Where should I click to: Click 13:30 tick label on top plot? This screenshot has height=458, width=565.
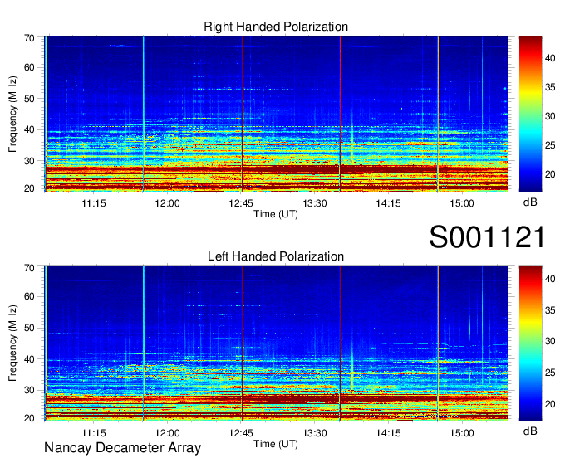tap(315, 203)
